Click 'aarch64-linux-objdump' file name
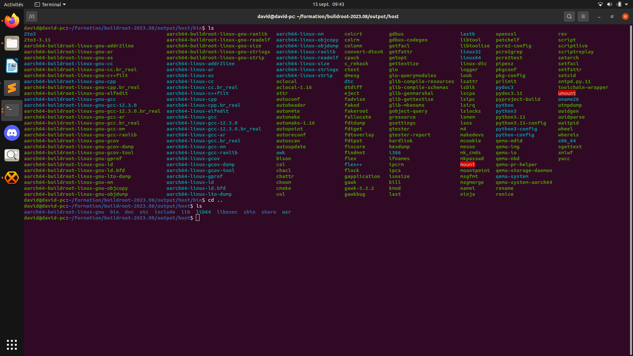Image resolution: width=633 pixels, height=356 pixels. 307,46
